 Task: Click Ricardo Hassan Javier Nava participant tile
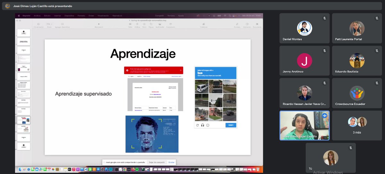[304, 93]
